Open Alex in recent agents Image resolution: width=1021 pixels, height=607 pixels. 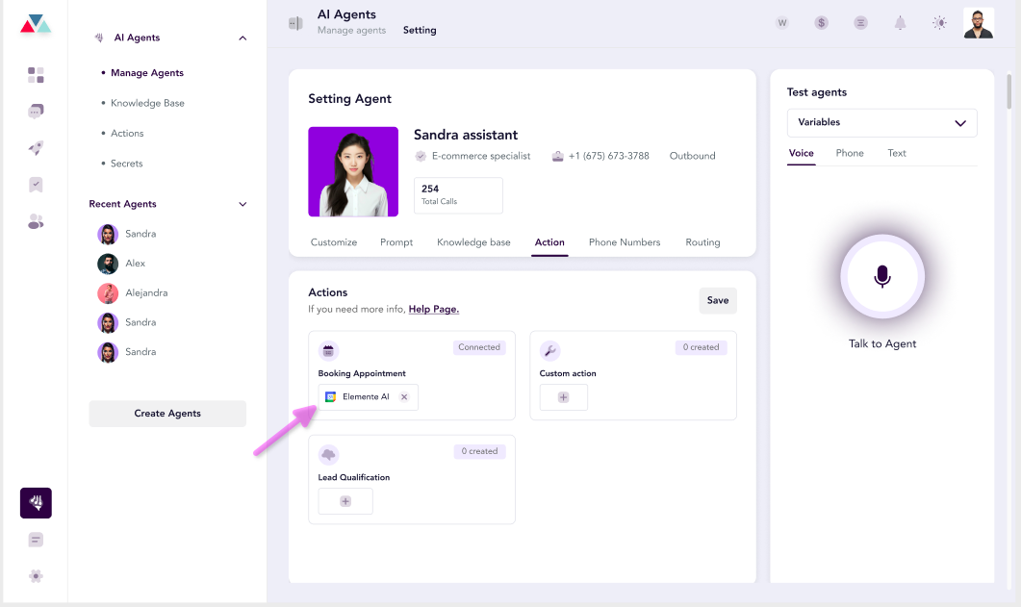click(122, 264)
